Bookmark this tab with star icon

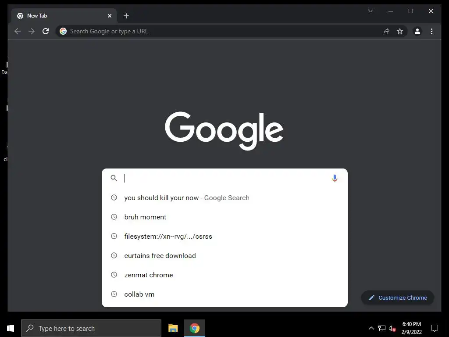click(x=400, y=31)
